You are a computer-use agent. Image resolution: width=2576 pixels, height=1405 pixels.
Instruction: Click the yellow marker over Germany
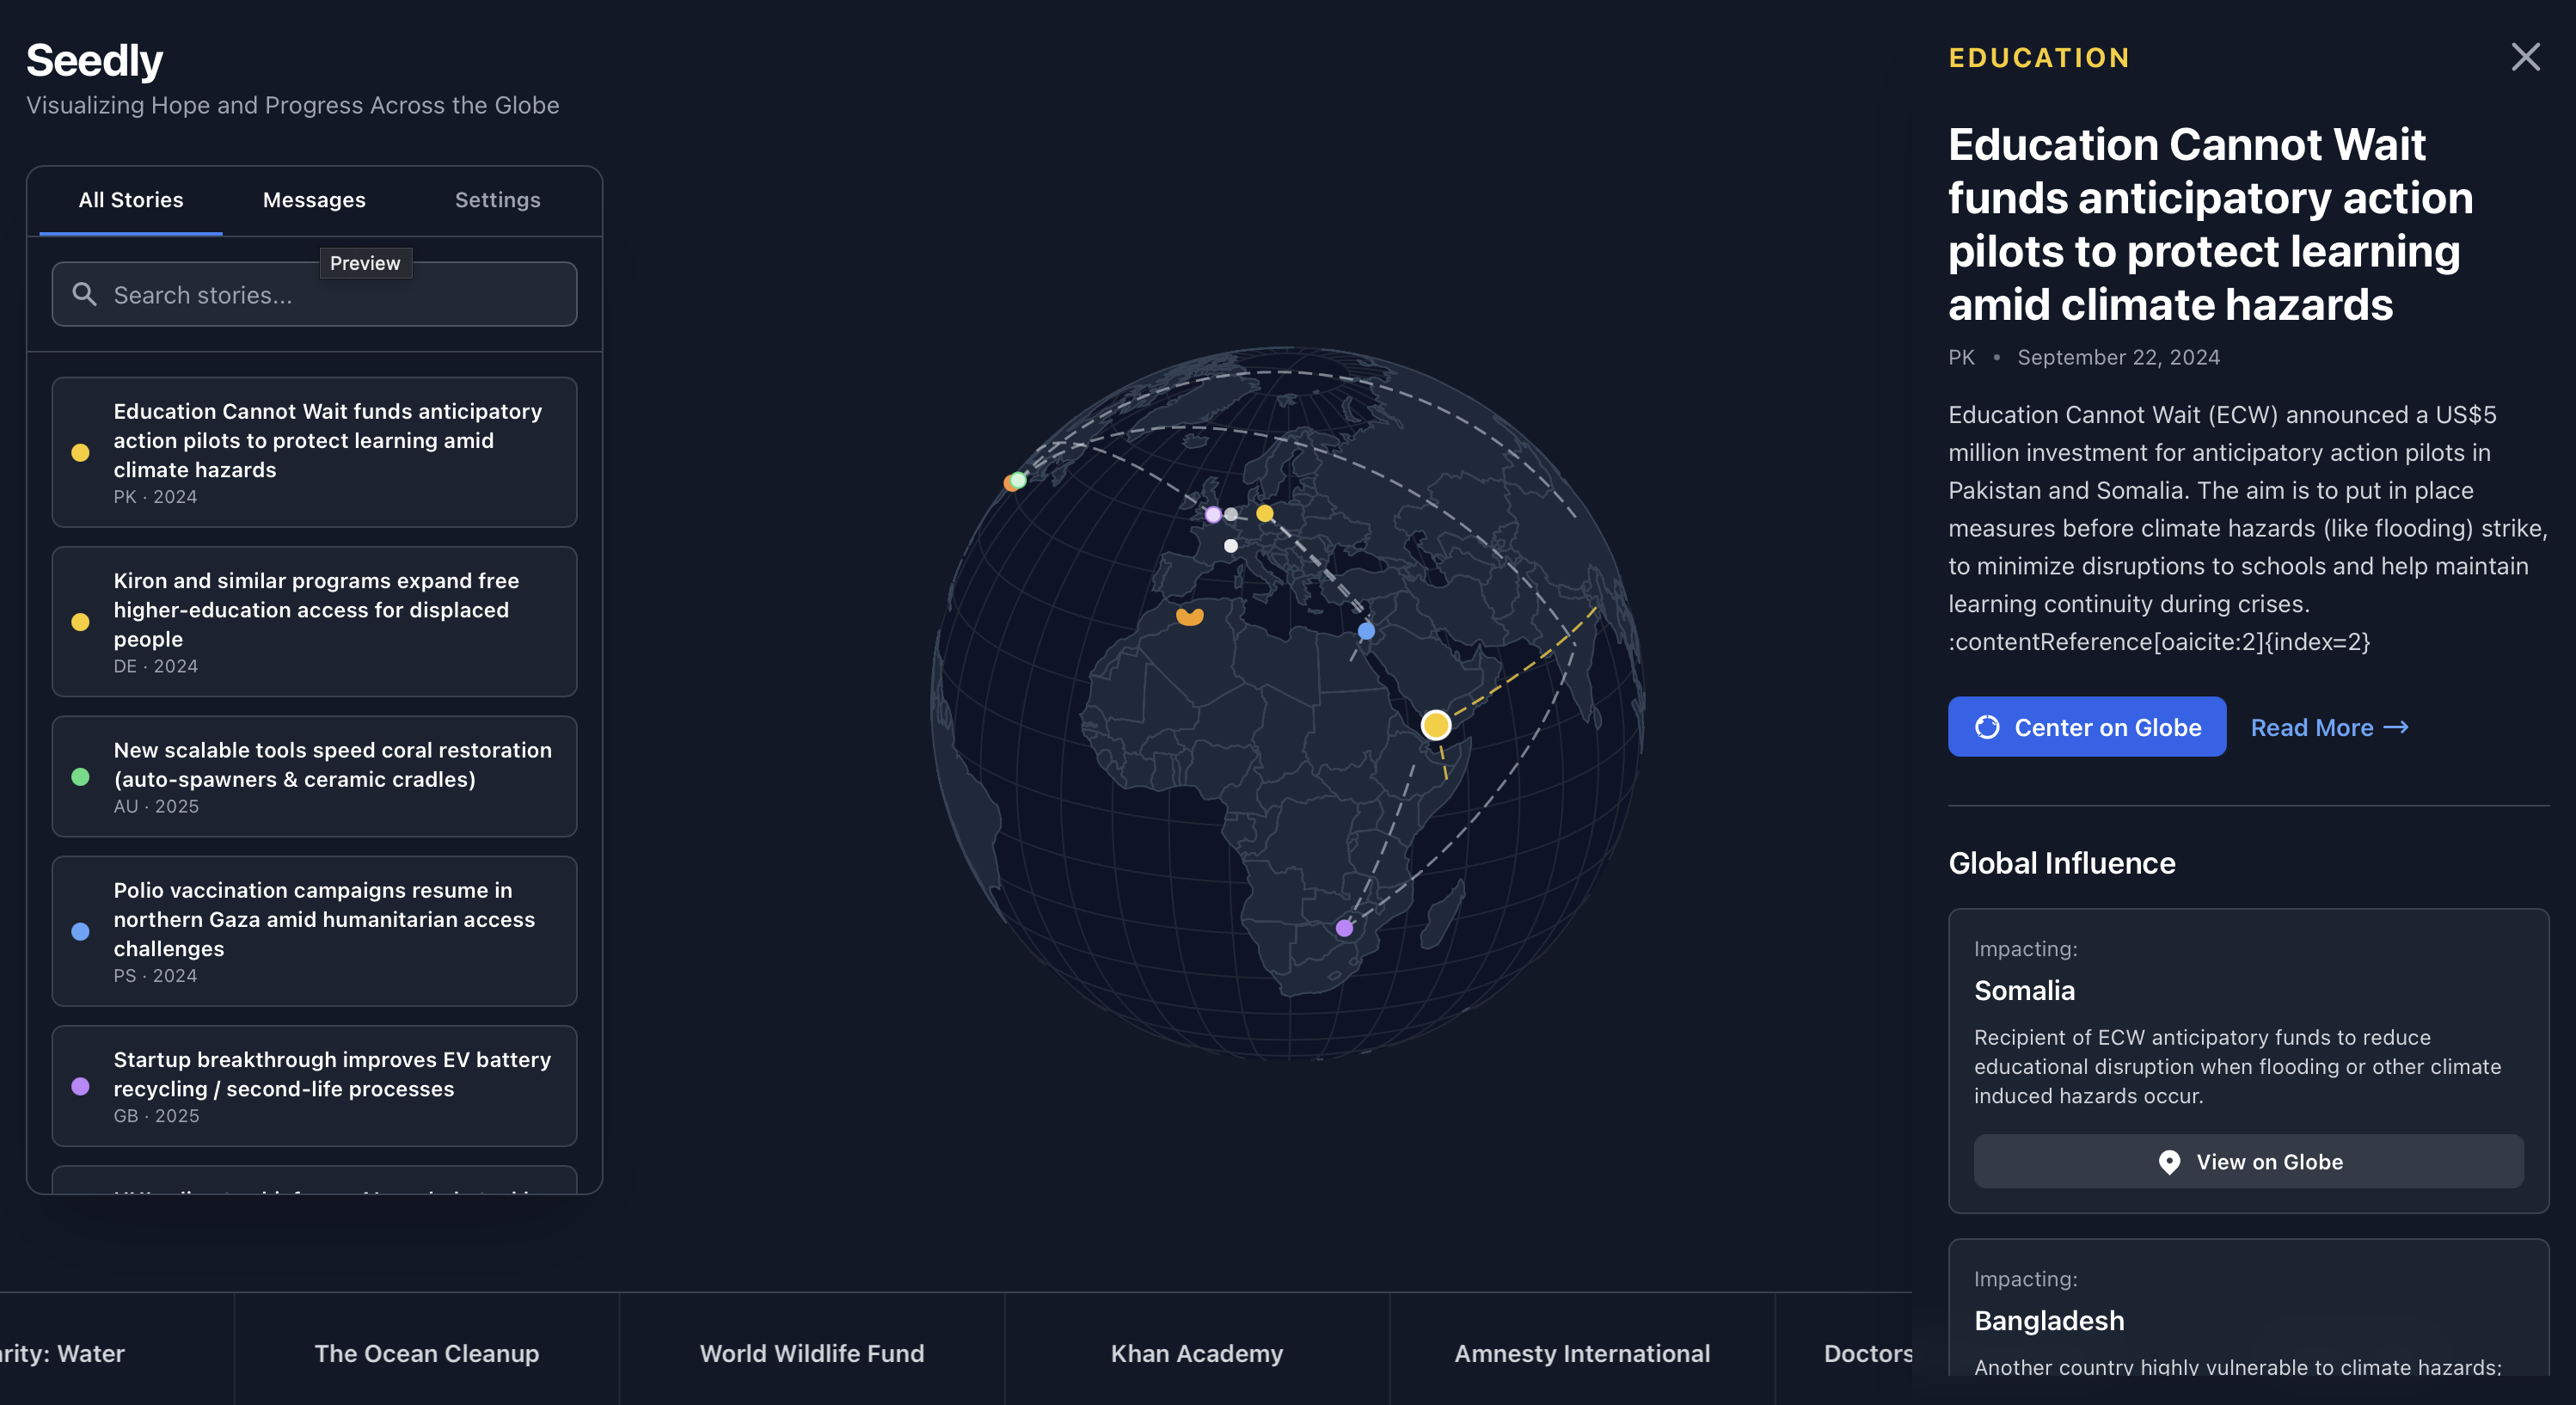click(1265, 513)
